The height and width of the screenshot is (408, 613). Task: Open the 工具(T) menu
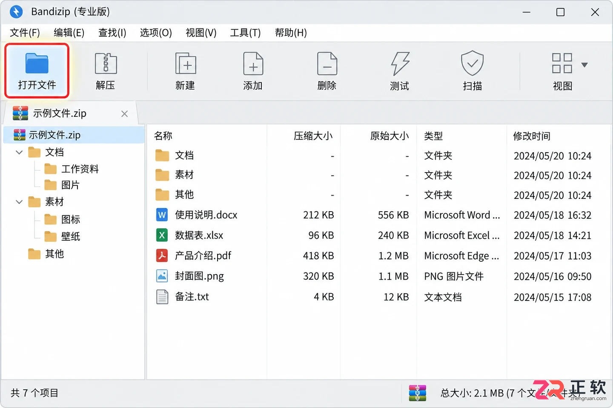(x=245, y=33)
